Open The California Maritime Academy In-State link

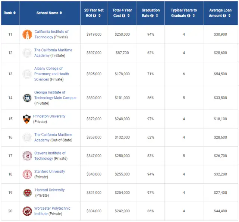[x=53, y=53]
